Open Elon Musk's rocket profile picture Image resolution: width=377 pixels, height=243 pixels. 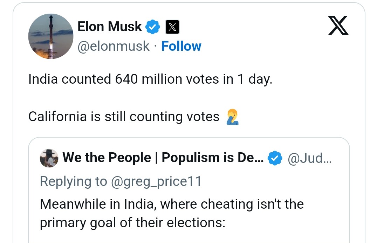click(x=50, y=36)
